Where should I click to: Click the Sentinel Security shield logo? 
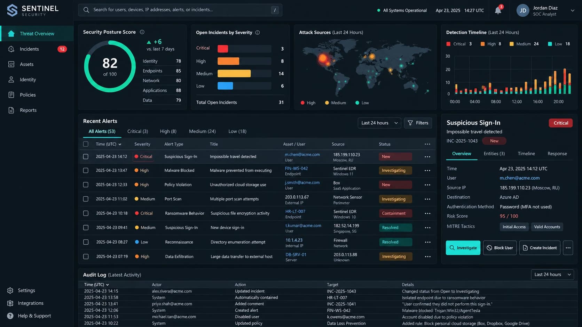pos(12,10)
